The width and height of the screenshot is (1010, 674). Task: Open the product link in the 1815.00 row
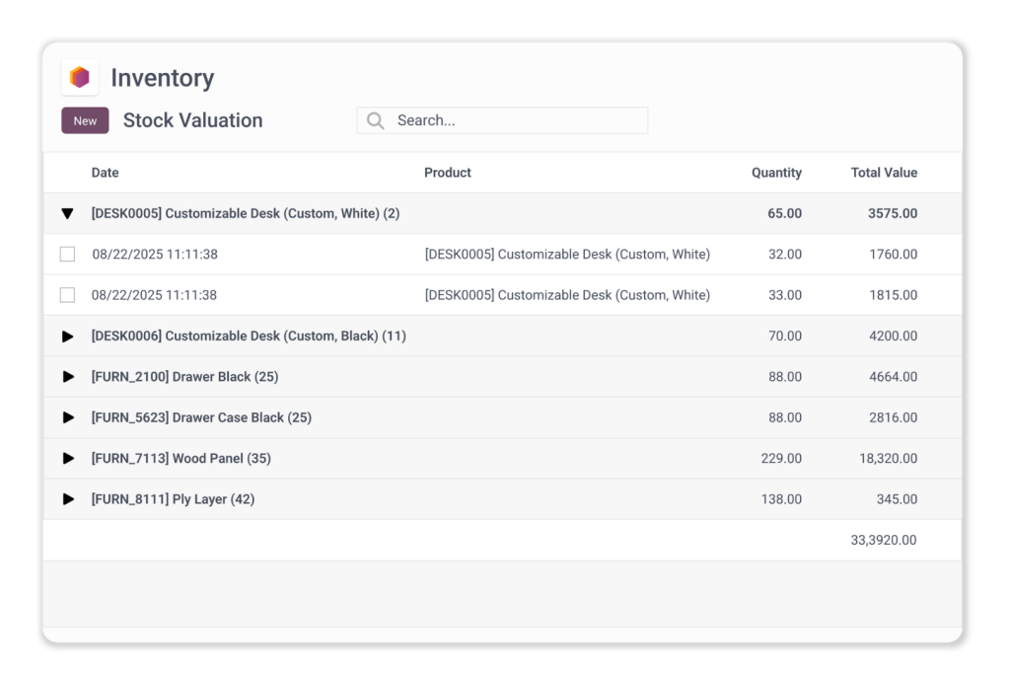coord(567,295)
